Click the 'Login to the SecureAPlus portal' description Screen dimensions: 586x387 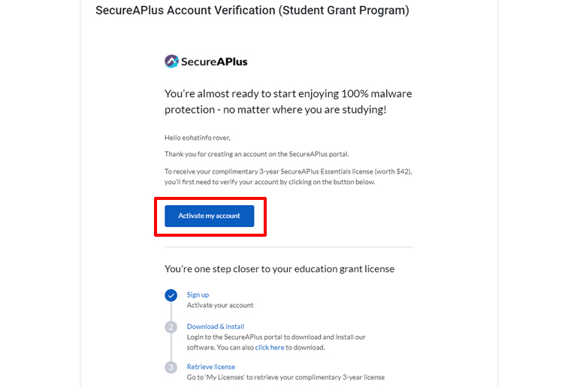point(276,342)
